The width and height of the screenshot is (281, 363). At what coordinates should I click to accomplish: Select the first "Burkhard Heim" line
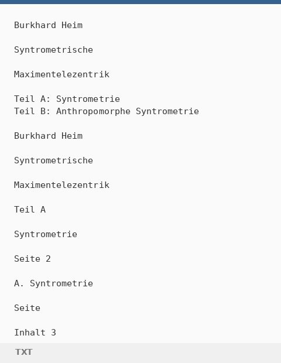49,25
